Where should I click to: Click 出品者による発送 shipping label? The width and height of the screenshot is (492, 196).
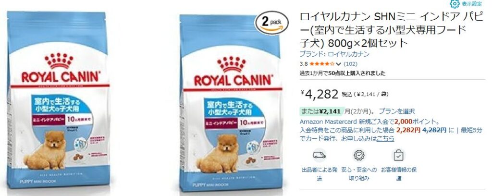(320, 174)
